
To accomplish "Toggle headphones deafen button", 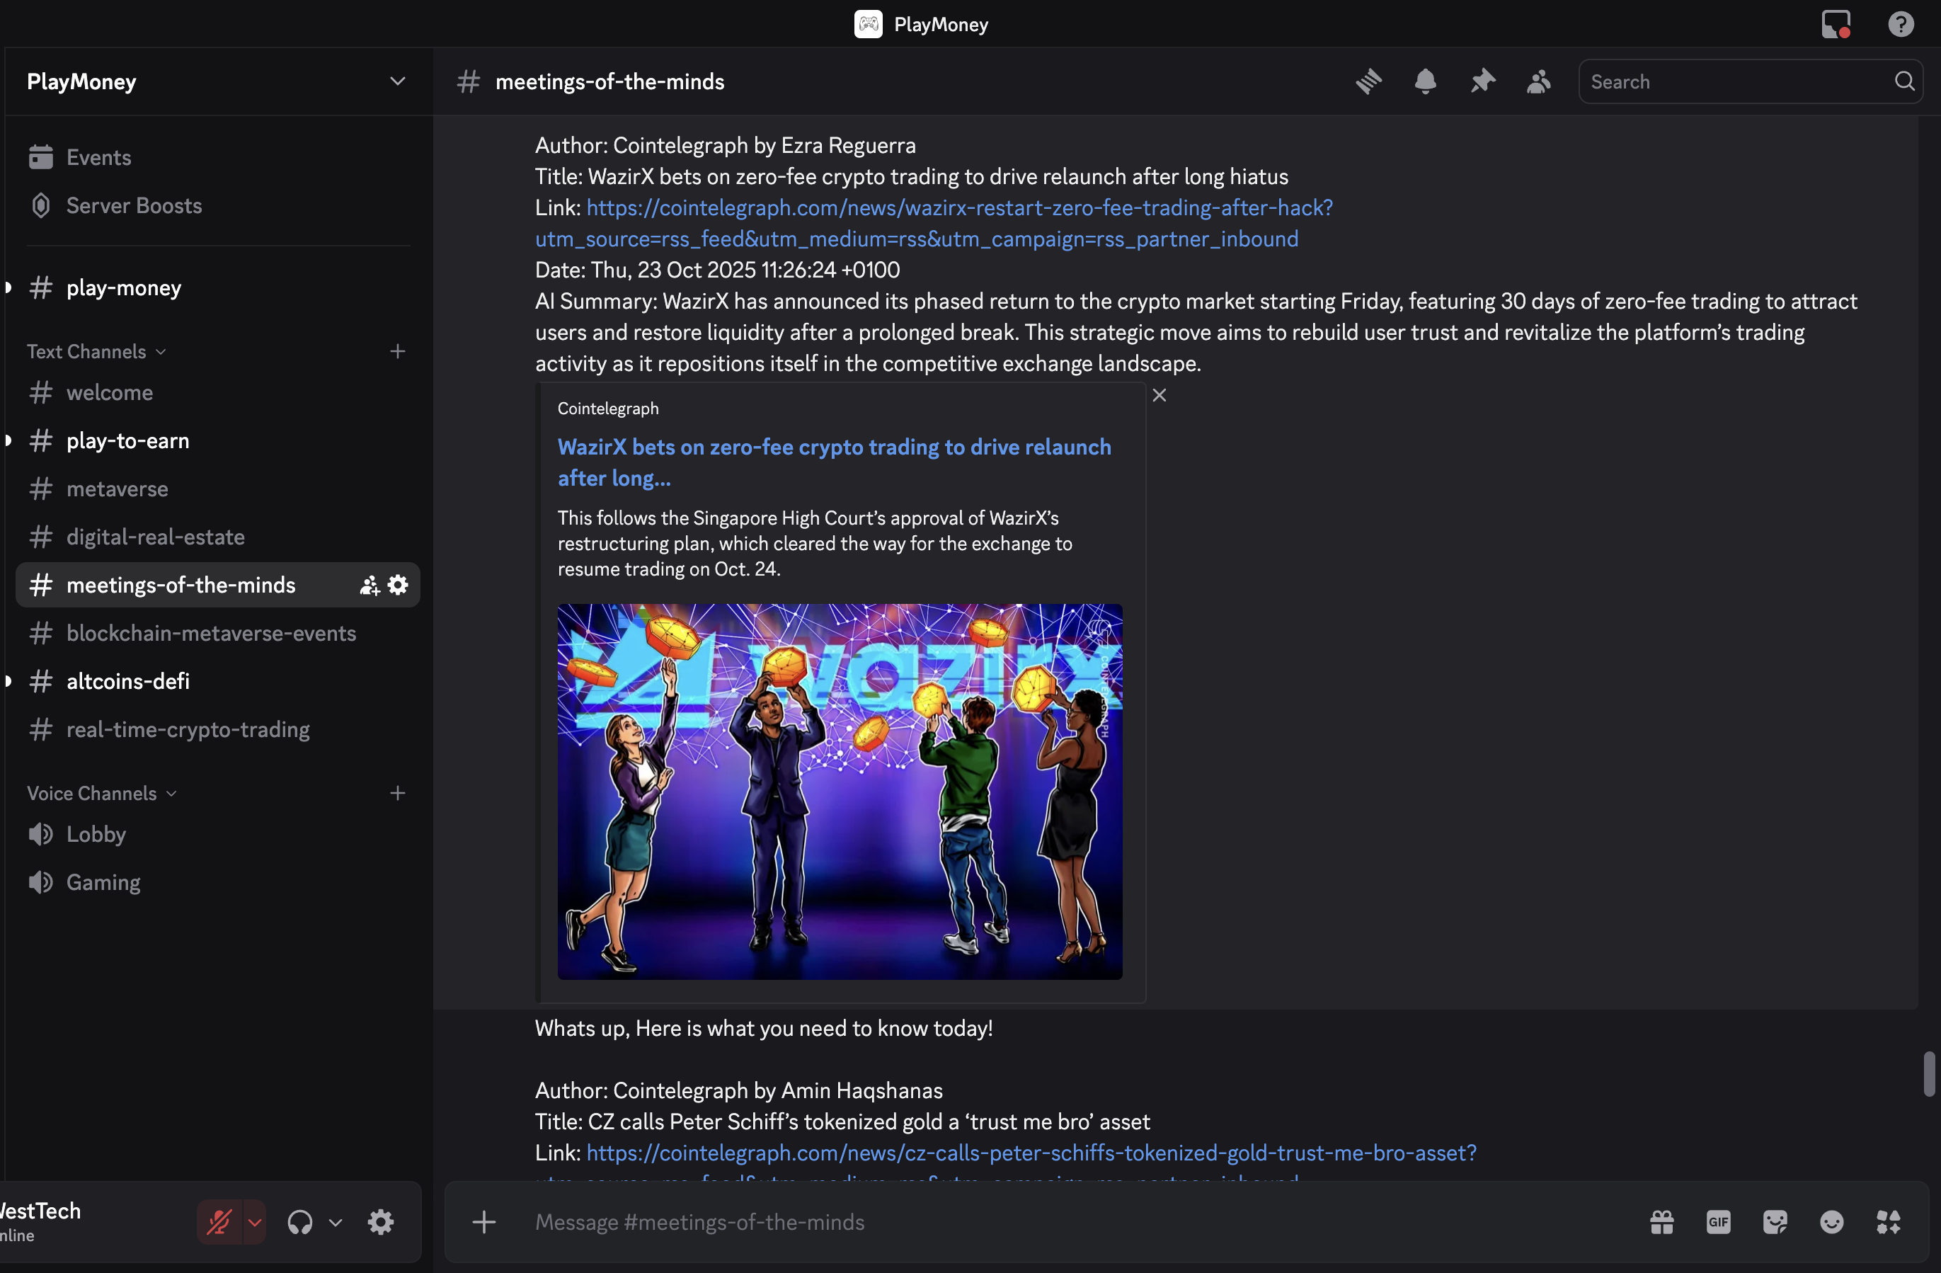I will point(300,1221).
